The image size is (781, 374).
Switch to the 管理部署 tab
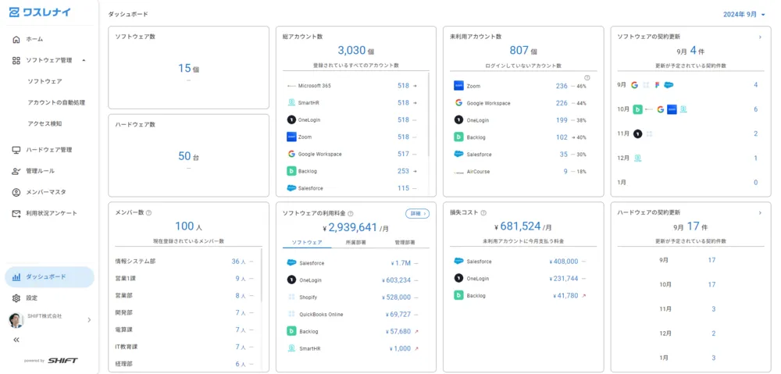coord(405,243)
